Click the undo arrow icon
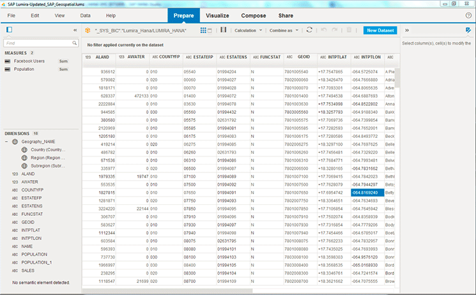Image resolution: width=476 pixels, height=295 pixels. (x=323, y=30)
